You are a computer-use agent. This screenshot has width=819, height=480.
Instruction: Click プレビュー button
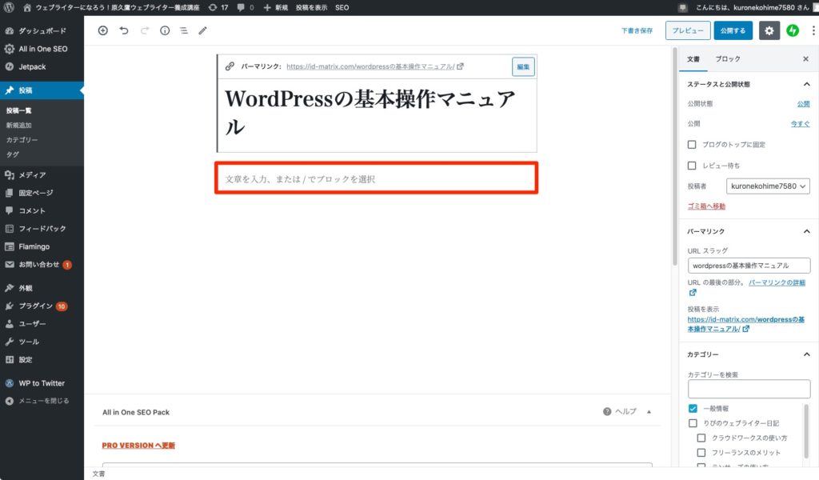click(688, 31)
